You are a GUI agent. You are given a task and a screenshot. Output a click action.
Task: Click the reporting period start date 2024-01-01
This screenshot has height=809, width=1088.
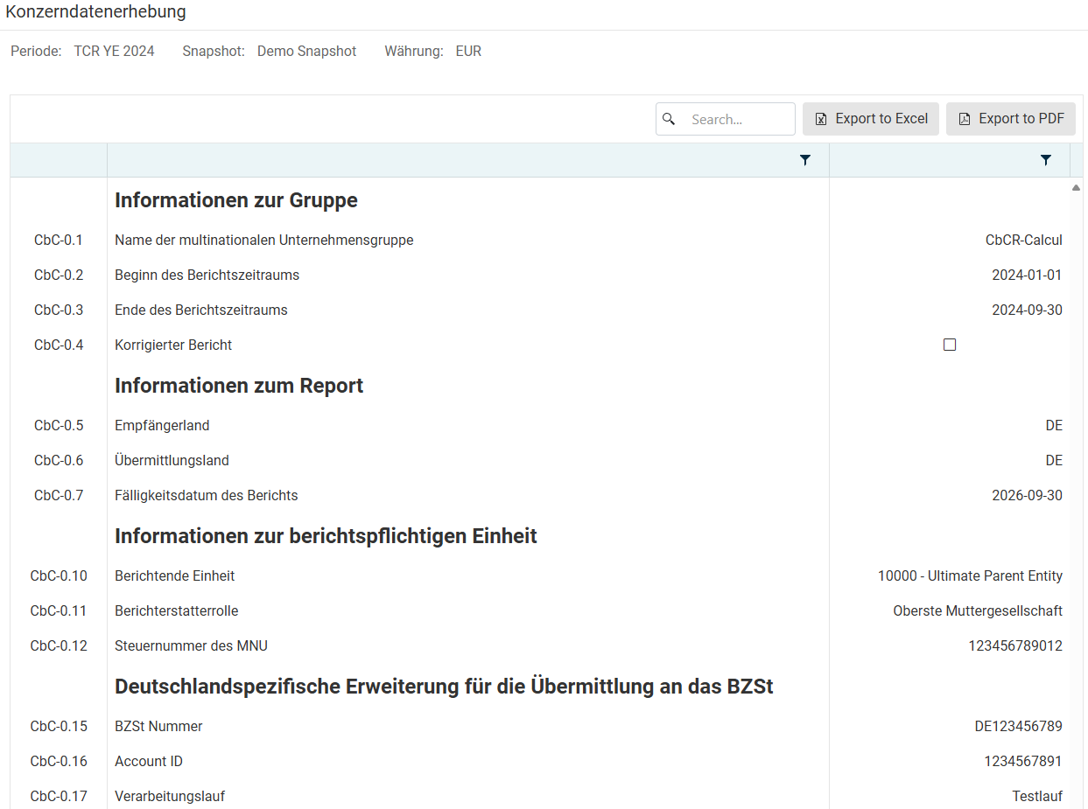coord(1027,275)
